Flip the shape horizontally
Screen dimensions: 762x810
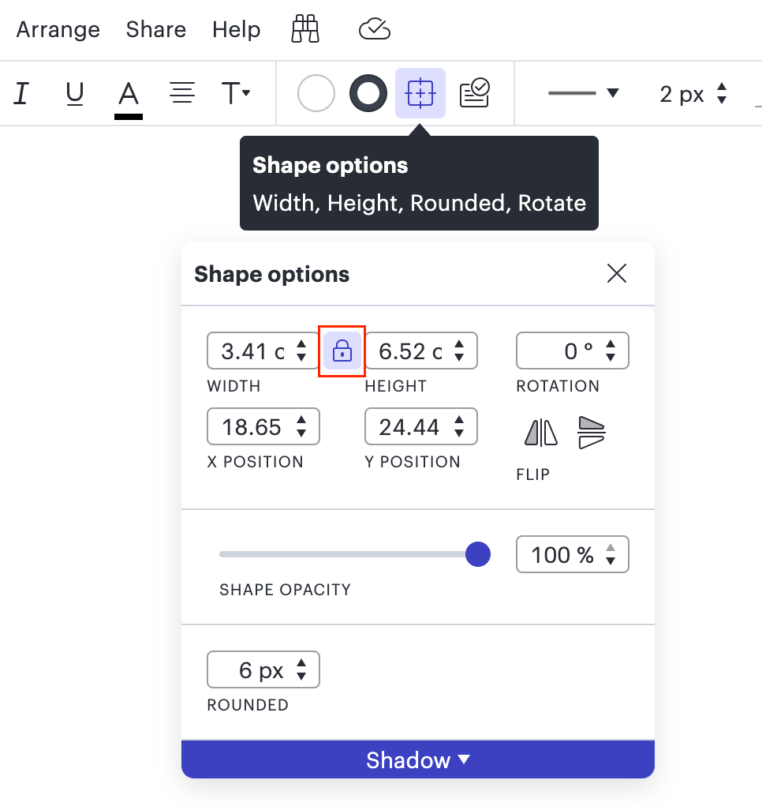pyautogui.click(x=541, y=432)
